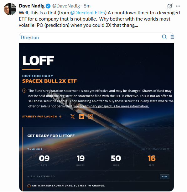187x192 pixels.
Task: Open the Dave Nadig display name
Action: (x=32, y=6)
